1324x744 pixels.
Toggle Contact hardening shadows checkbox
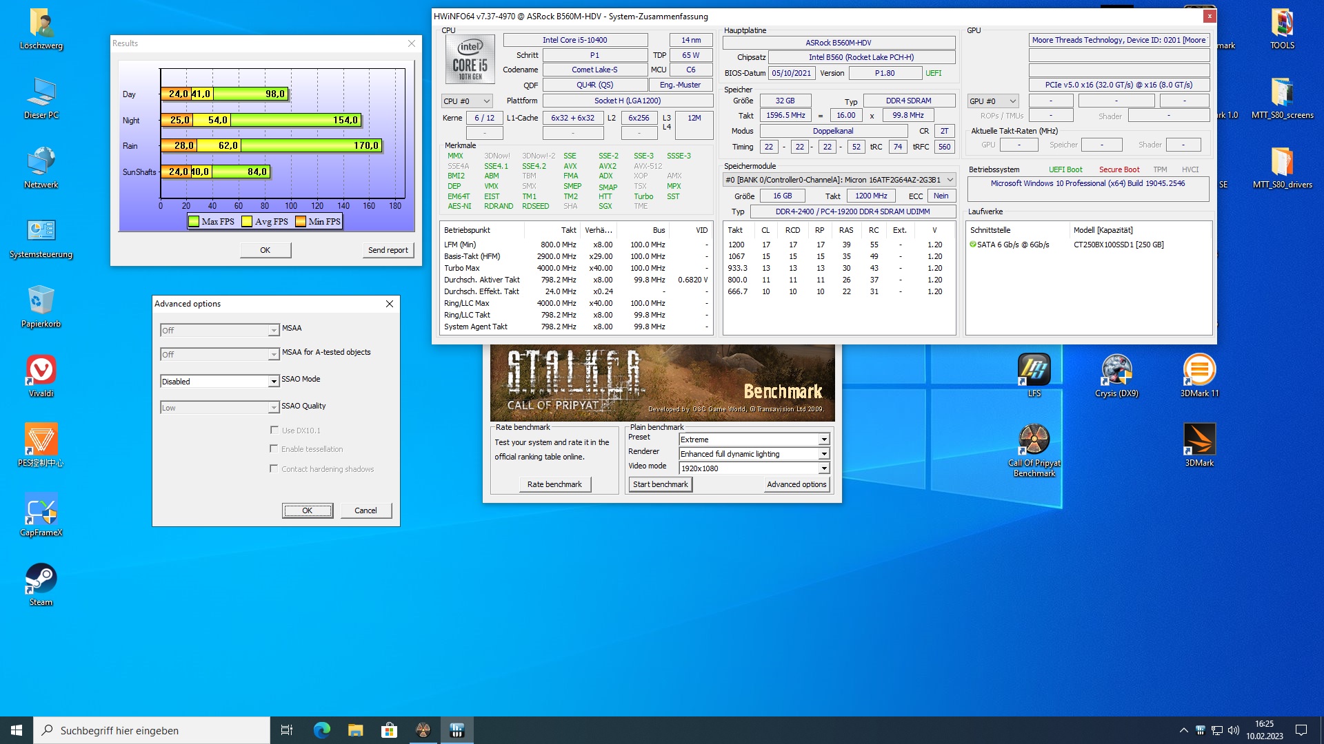[x=274, y=468]
